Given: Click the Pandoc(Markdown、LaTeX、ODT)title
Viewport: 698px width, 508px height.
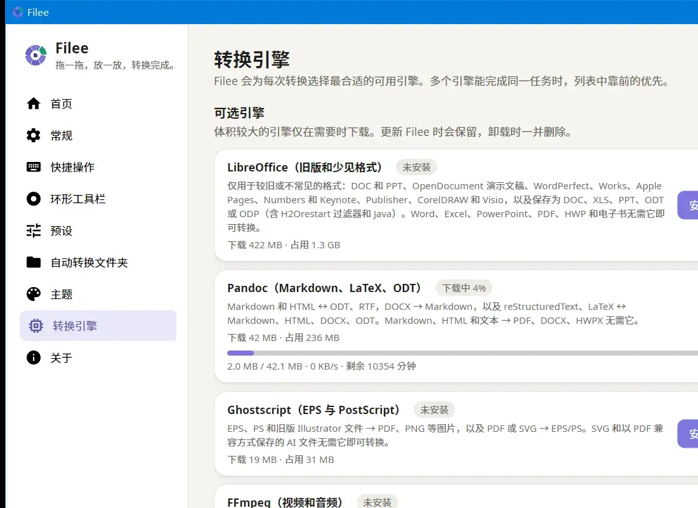Looking at the screenshot, I should pos(324,288).
